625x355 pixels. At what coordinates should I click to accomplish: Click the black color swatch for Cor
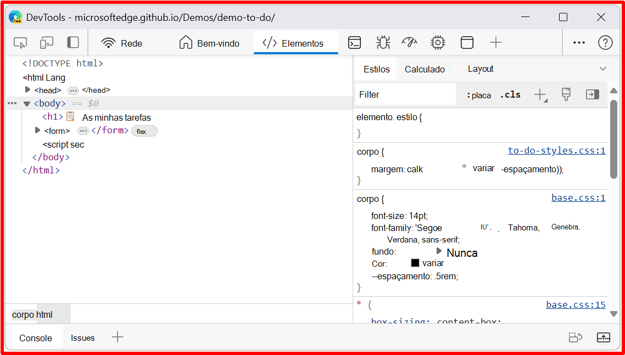point(415,263)
